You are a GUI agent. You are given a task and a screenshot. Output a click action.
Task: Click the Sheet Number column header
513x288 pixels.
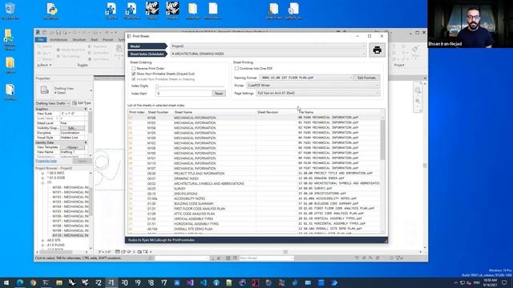pyautogui.click(x=158, y=112)
